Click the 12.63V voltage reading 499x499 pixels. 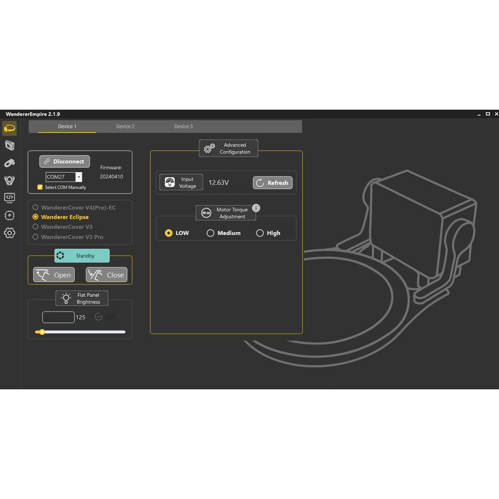point(219,183)
